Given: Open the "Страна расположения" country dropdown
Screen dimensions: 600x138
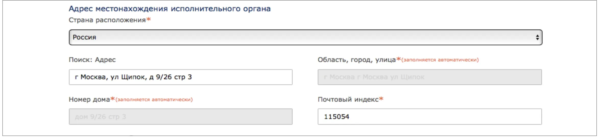Looking at the screenshot, I should pyautogui.click(x=305, y=37).
